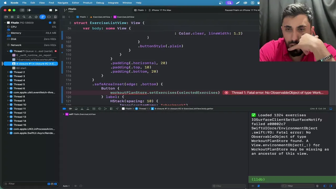Screen dimensions: 336x189
Task: Click the coding assistant sparkle icon
Action: (29, 10)
